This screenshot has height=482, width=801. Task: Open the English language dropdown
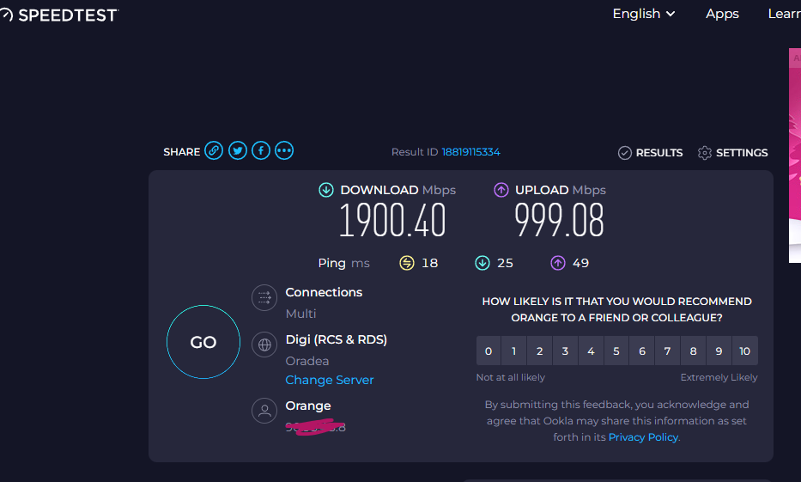point(644,14)
